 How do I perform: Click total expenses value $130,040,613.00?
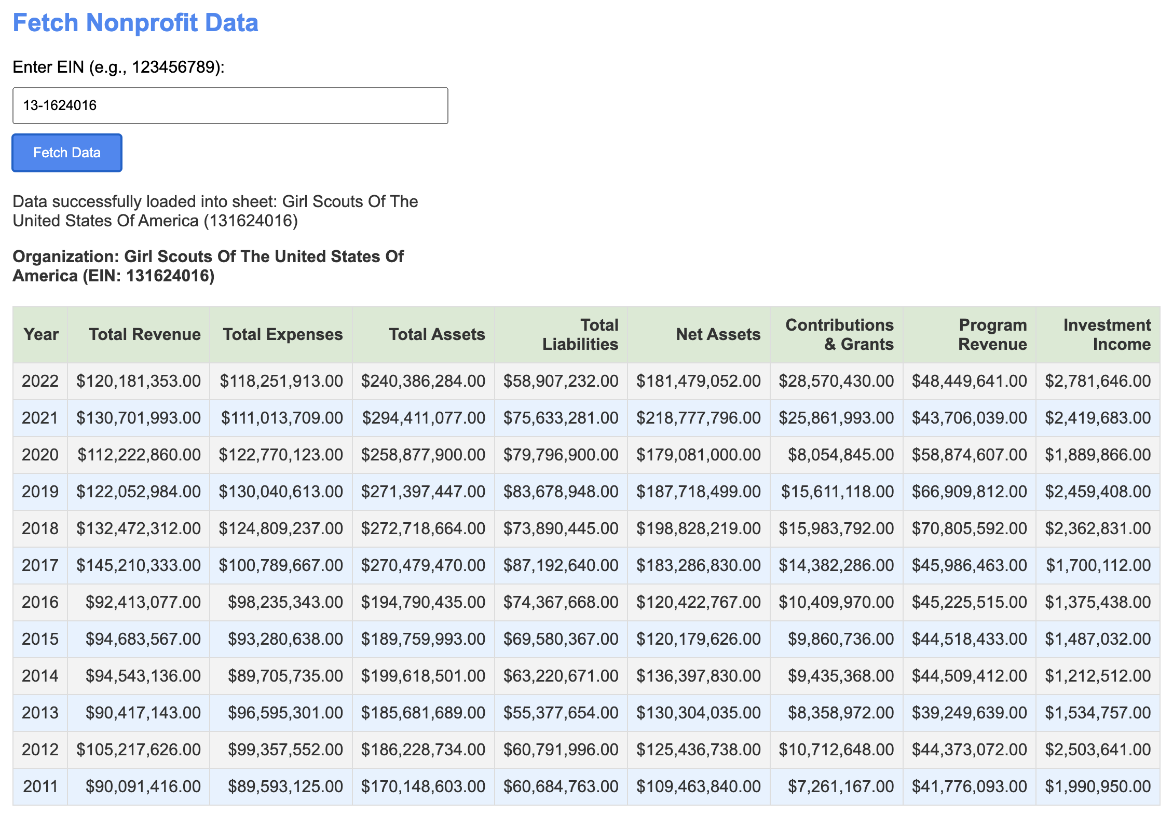(281, 492)
